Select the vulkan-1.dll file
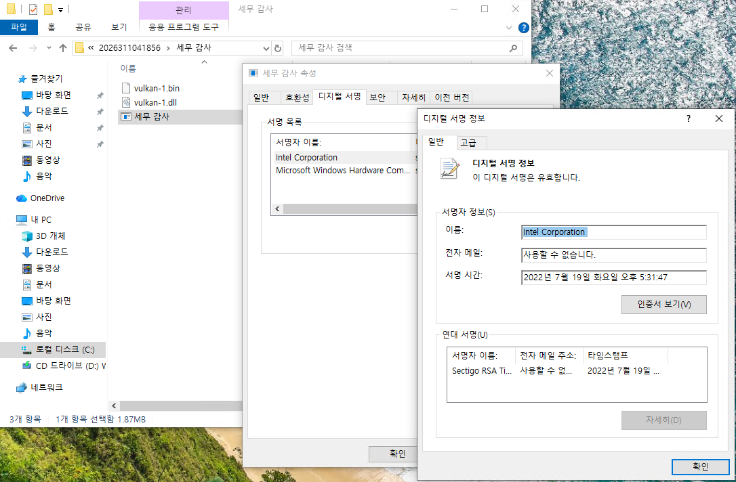The image size is (736, 482). point(156,102)
